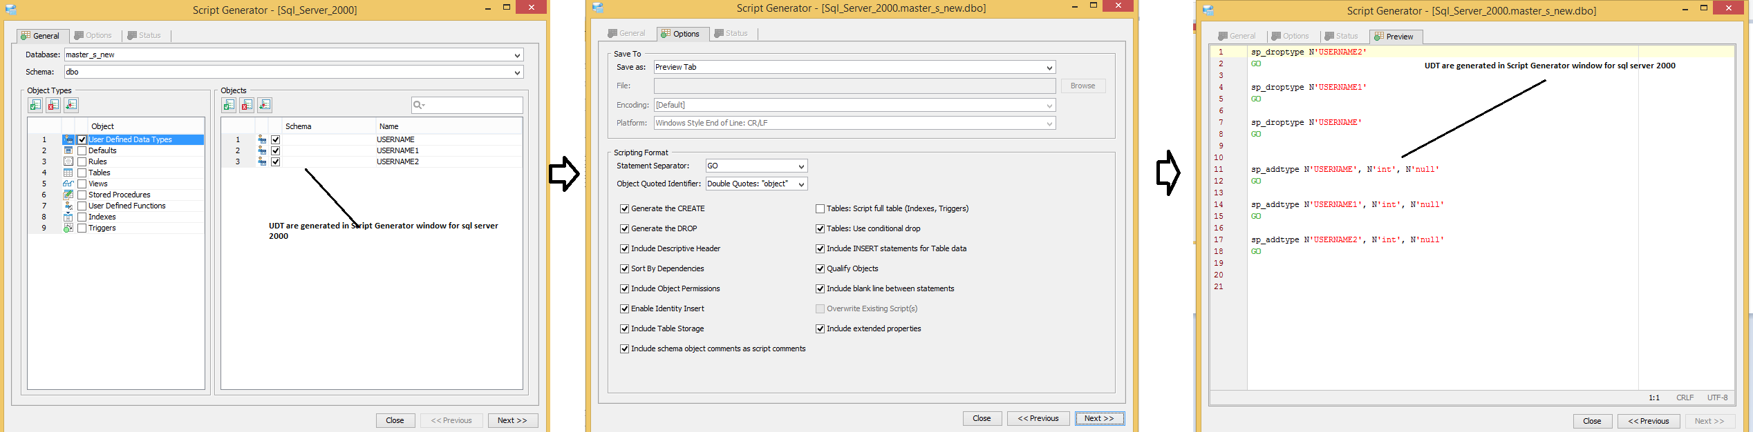
Task: Click the Name column header in Objects
Action: tap(449, 126)
